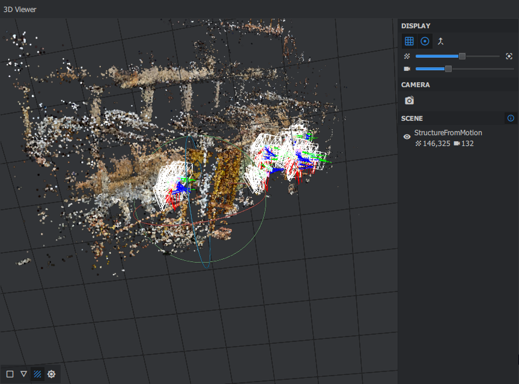Viewport: 519px width, 384px height.
Task: Toggle the grid display button
Action: point(409,41)
